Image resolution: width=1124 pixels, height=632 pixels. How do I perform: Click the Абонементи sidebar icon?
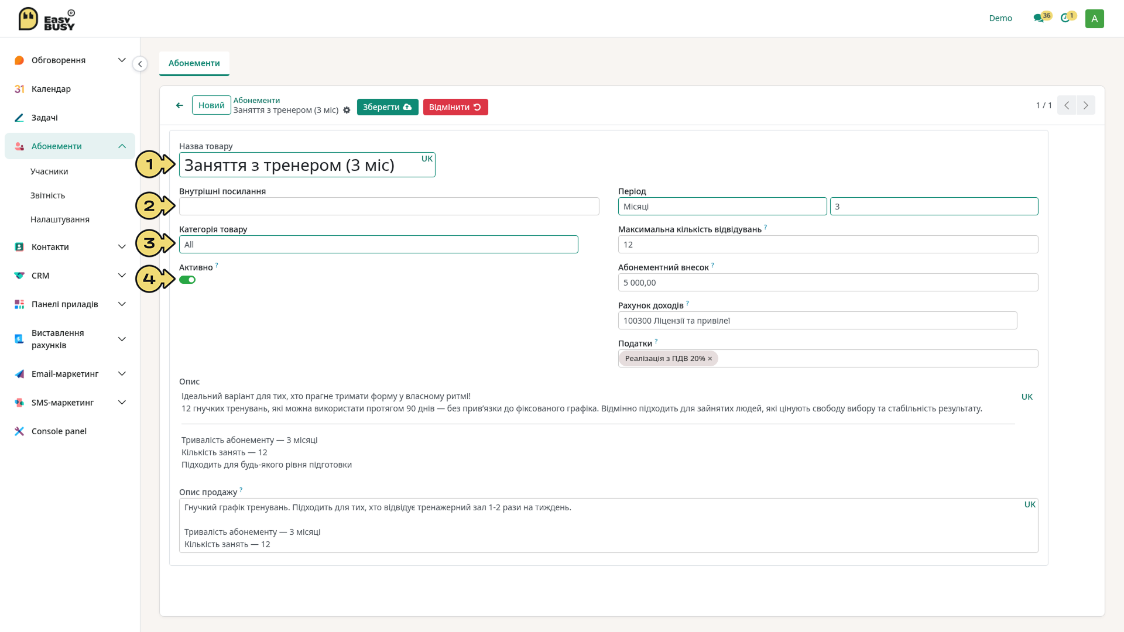click(x=19, y=146)
